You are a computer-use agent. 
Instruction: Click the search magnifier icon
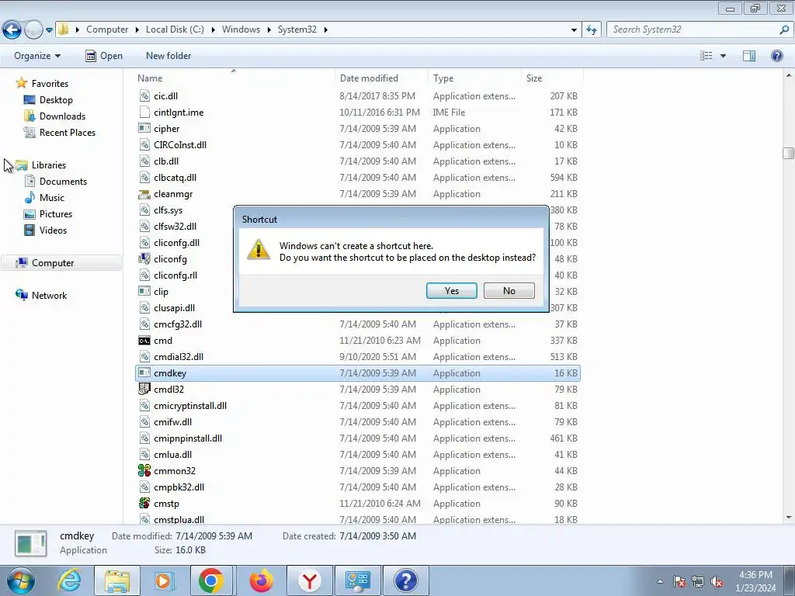point(784,29)
